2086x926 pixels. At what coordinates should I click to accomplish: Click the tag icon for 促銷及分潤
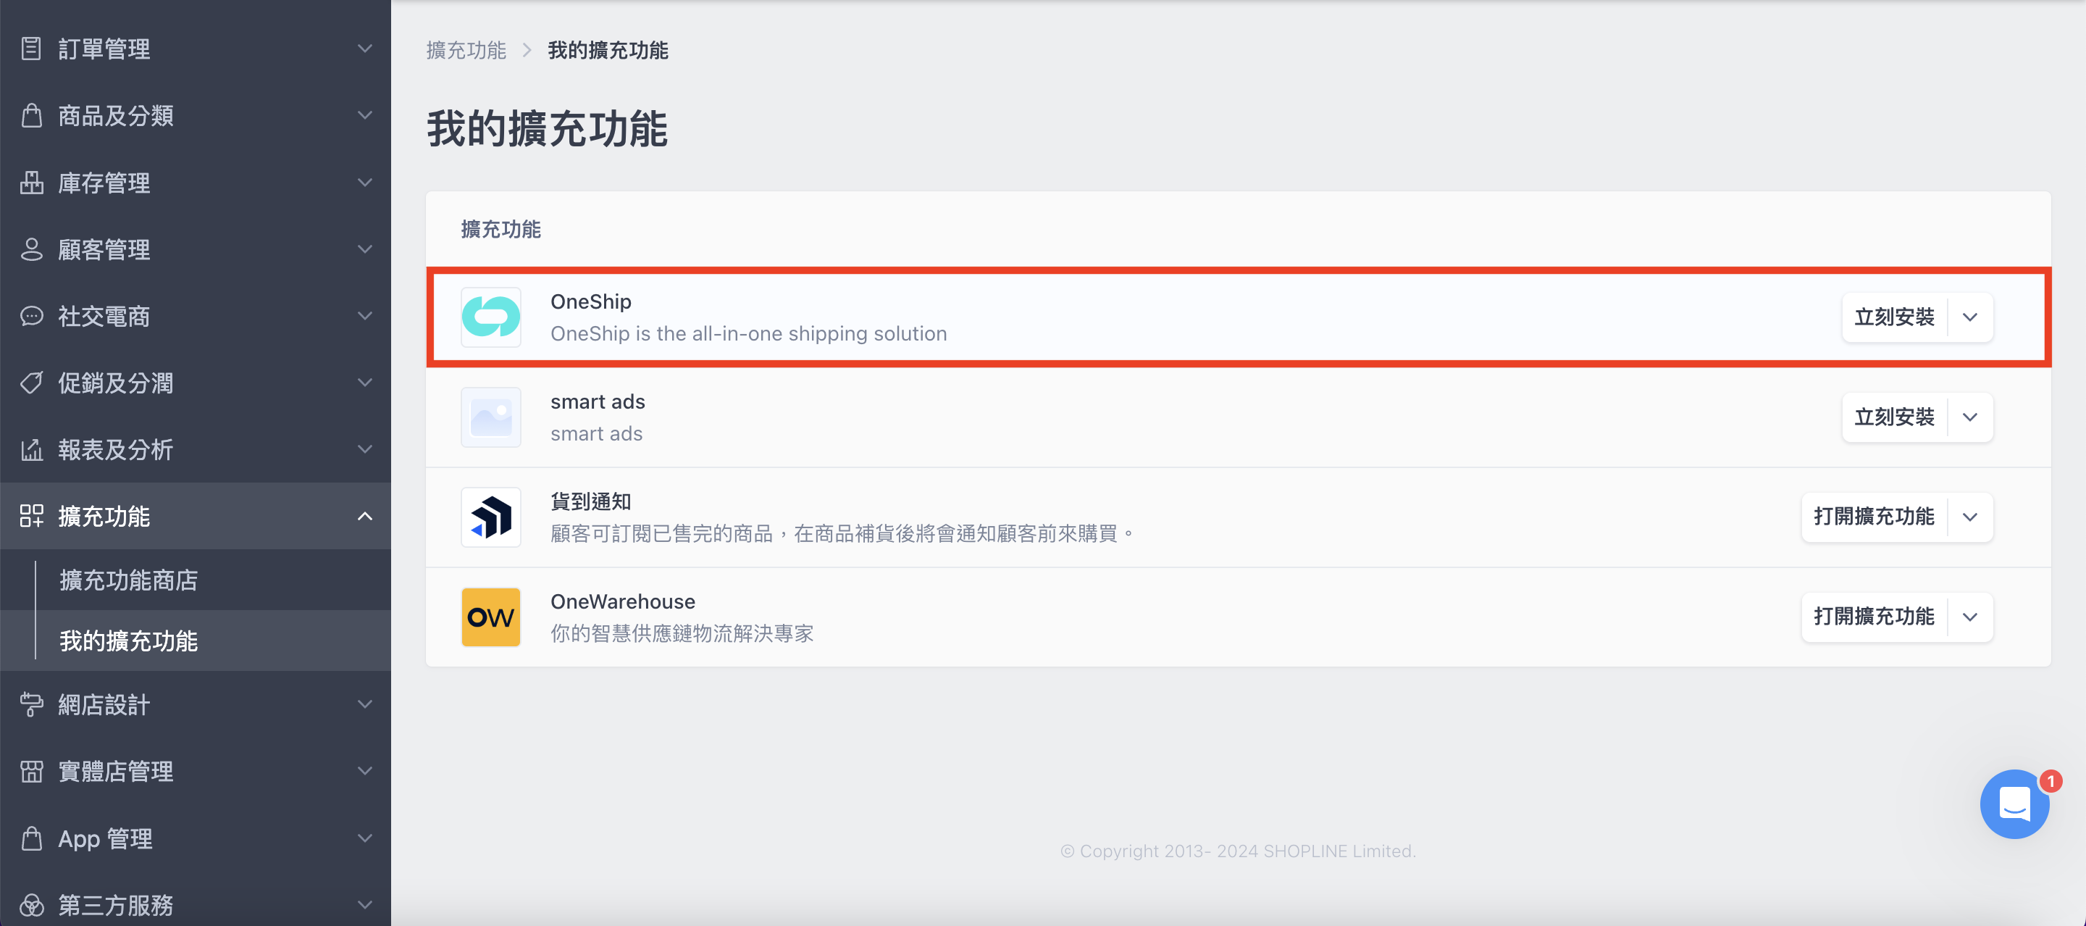coord(30,383)
